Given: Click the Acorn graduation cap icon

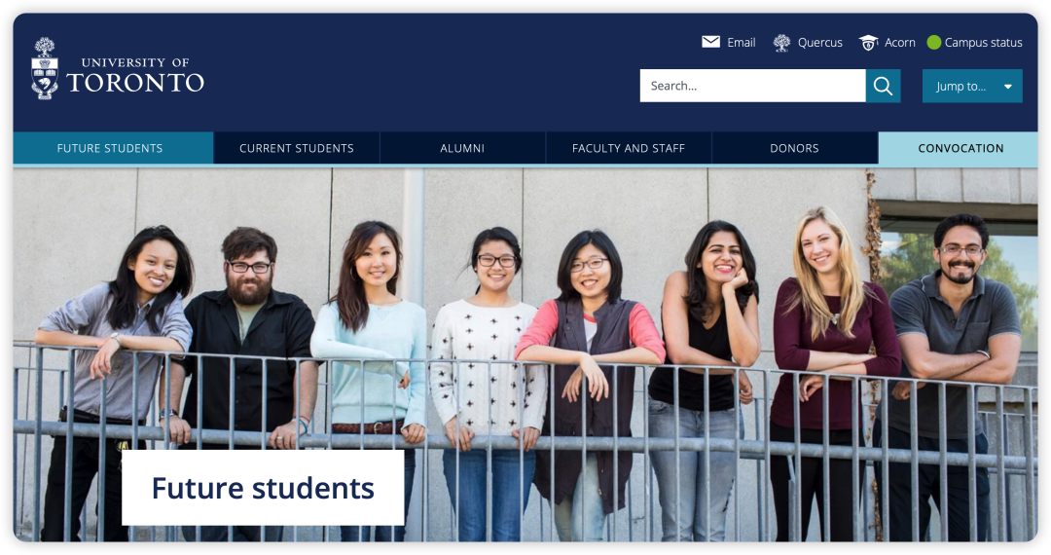Looking at the screenshot, I should click(x=869, y=43).
